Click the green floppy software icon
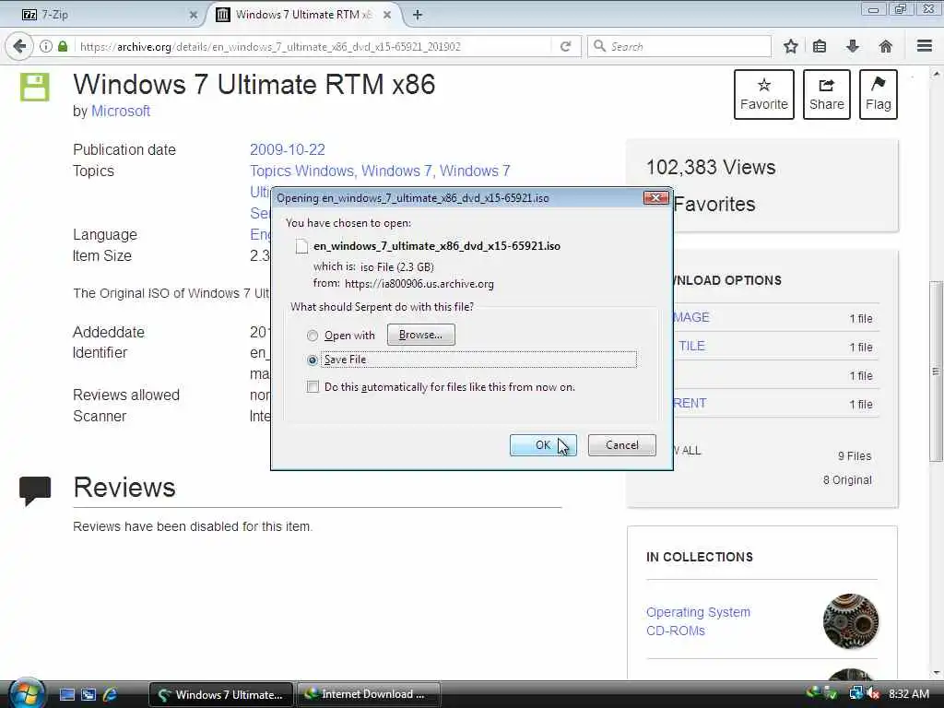Image resolution: width=944 pixels, height=708 pixels. (34, 88)
